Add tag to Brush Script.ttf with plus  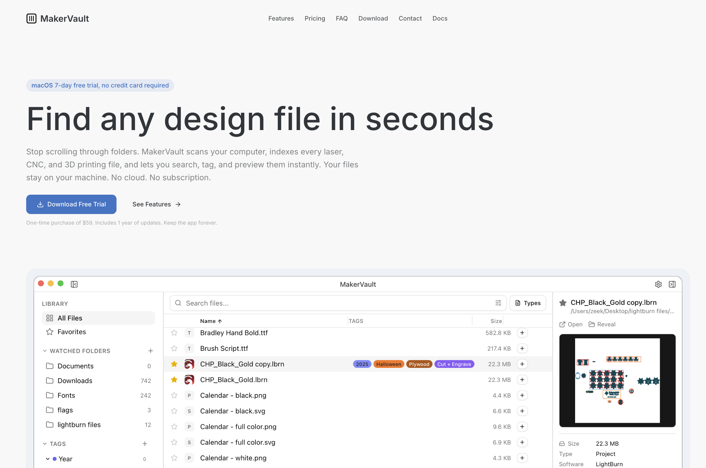click(x=522, y=348)
